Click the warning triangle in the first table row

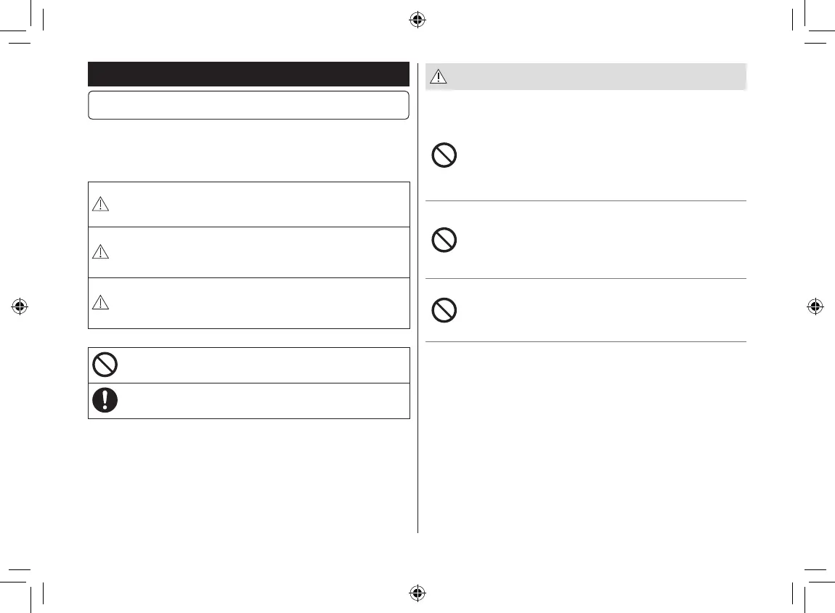click(101, 205)
